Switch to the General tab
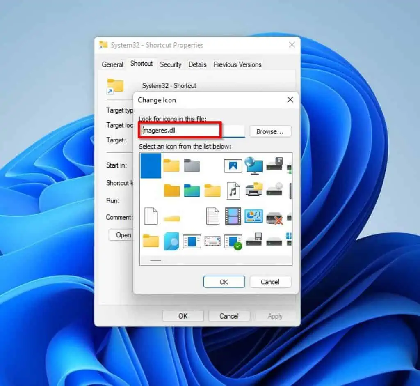 (112, 64)
